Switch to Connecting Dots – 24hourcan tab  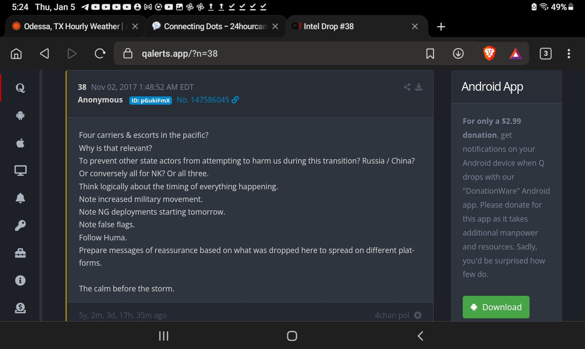[x=215, y=26]
